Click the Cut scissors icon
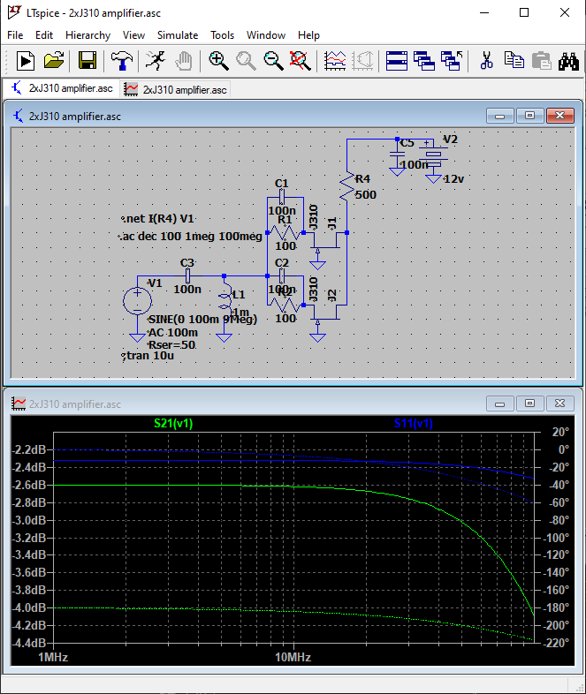Screen dimensions: 586x694 [x=485, y=60]
